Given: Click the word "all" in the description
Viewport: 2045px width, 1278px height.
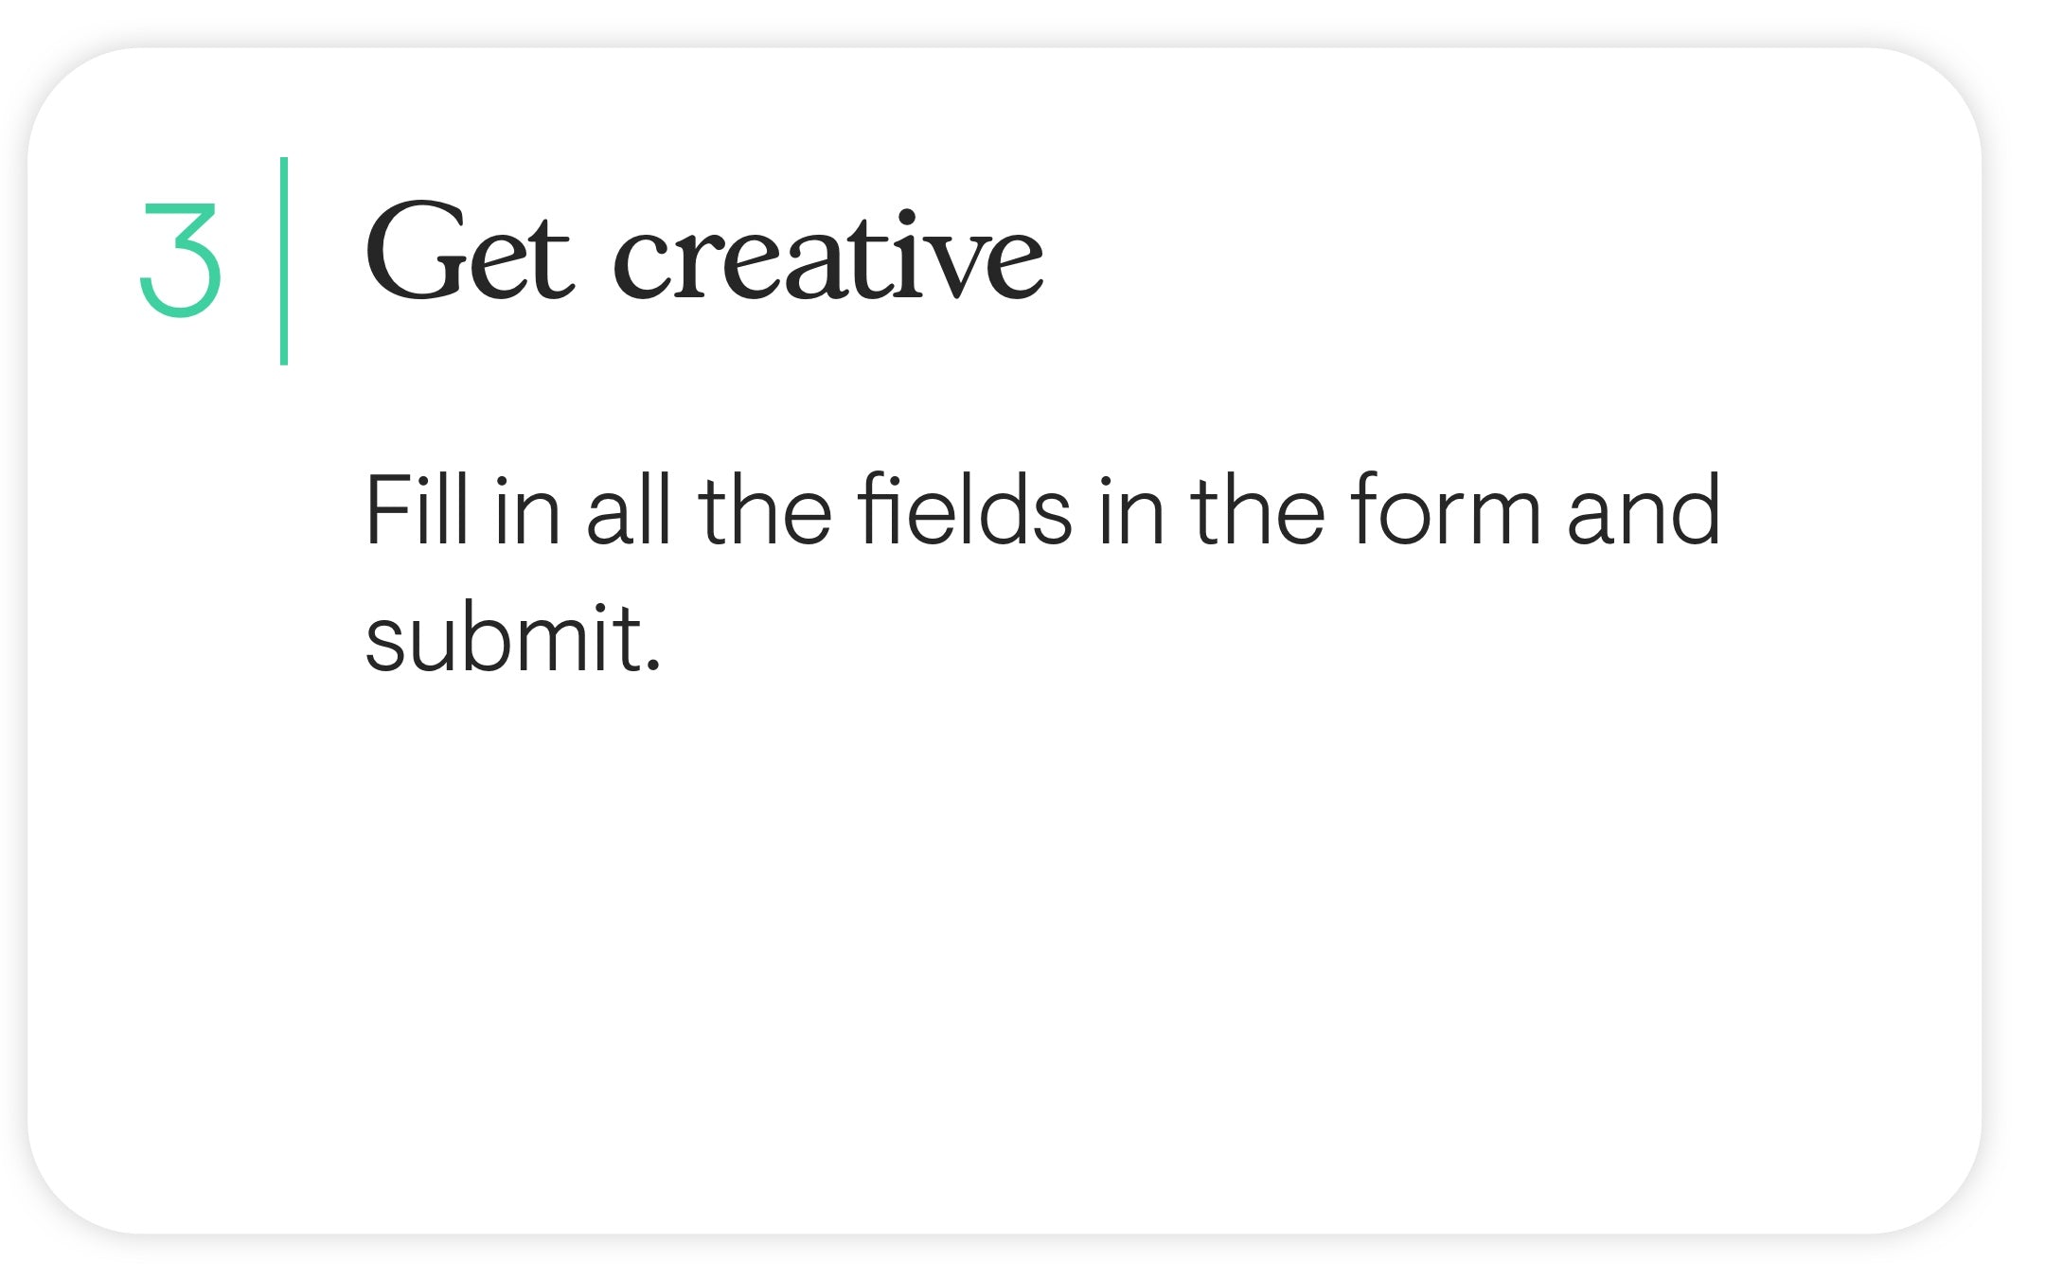Looking at the screenshot, I should coord(629,511).
